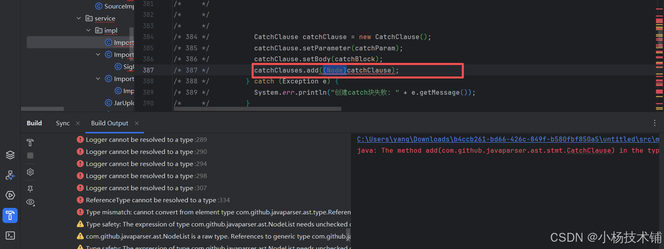664x249 pixels.
Task: Collapse the Import class node above Sigl
Action: pos(98,54)
